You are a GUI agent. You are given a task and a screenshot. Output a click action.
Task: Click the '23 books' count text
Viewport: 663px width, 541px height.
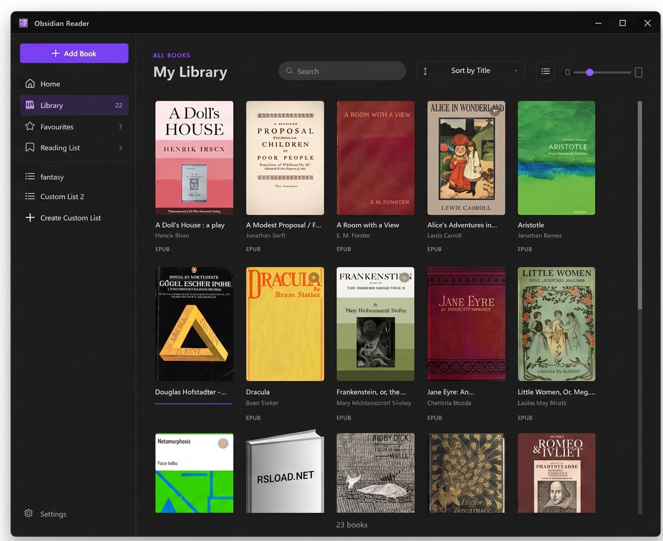pyautogui.click(x=352, y=525)
